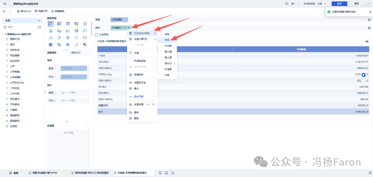373x177 pixels.
Task: Open the 过滤器 panel vertical dots menu
Action: click(x=88, y=126)
